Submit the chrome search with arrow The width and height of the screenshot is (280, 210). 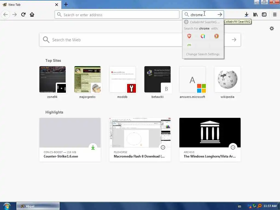tap(220, 15)
